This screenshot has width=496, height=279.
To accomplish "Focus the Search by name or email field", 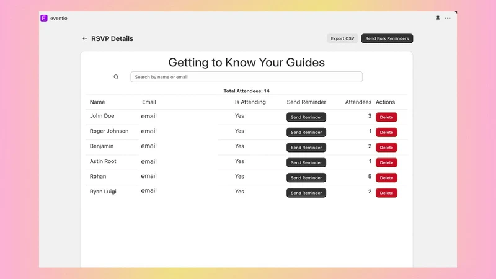I will [246, 77].
